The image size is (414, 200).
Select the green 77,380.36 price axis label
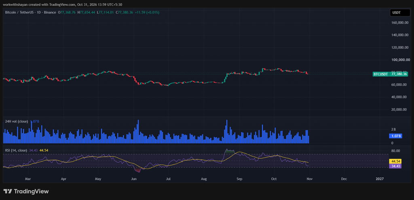tap(399, 74)
